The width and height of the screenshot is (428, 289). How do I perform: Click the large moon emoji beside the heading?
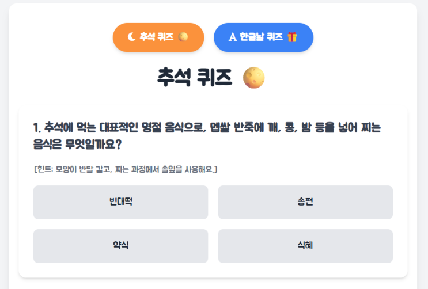click(x=253, y=77)
